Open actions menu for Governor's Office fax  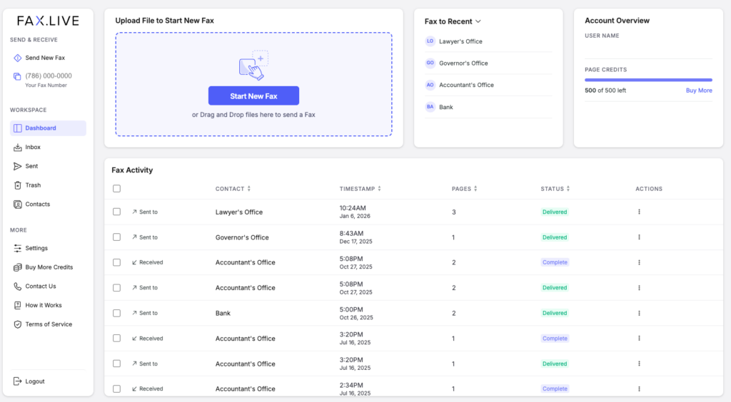coord(639,237)
